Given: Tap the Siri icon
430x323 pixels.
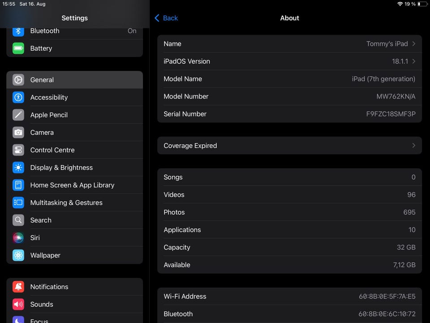Looking at the screenshot, I should (x=18, y=238).
